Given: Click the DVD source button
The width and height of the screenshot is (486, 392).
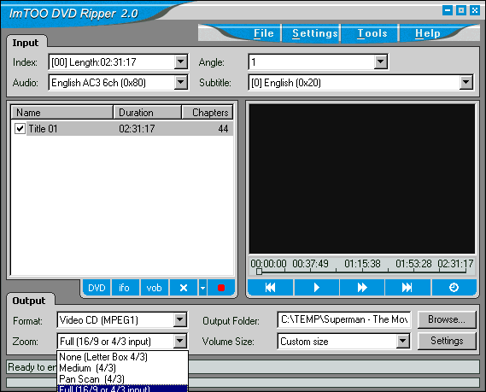Looking at the screenshot, I should 97,288.
